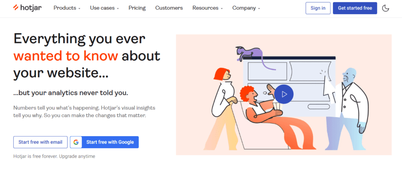402x176 pixels.
Task: Open the Use cases dropdown
Action: point(104,8)
